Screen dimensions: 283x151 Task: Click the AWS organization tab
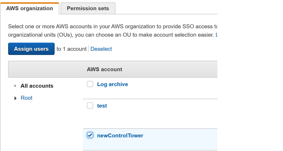click(x=30, y=8)
